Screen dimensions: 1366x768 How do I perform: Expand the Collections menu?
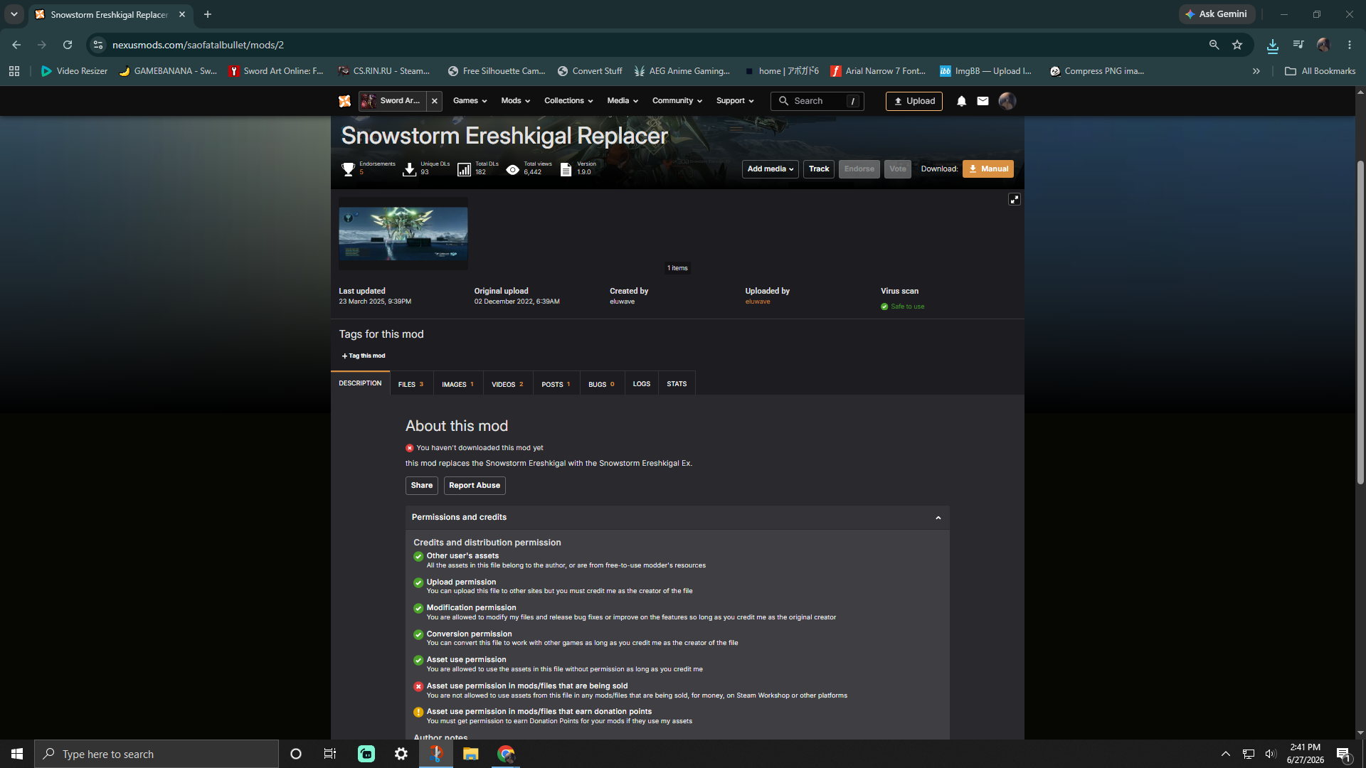click(x=568, y=101)
